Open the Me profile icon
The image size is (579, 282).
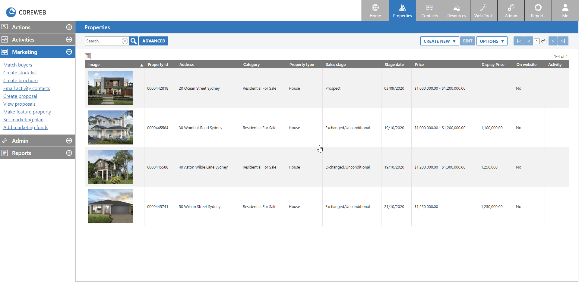(565, 11)
